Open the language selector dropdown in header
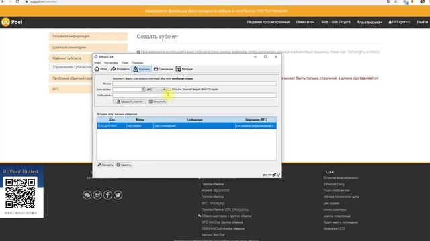The image size is (430, 241). [370, 22]
